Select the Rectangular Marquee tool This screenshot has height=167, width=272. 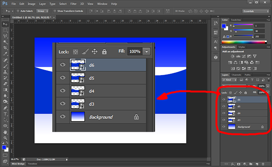click(x=5, y=30)
